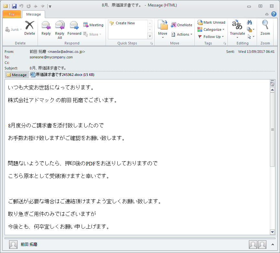The width and height of the screenshot is (280, 253).
Task: Click the Redo icon in quick access toolbar
Action: click(x=29, y=6)
